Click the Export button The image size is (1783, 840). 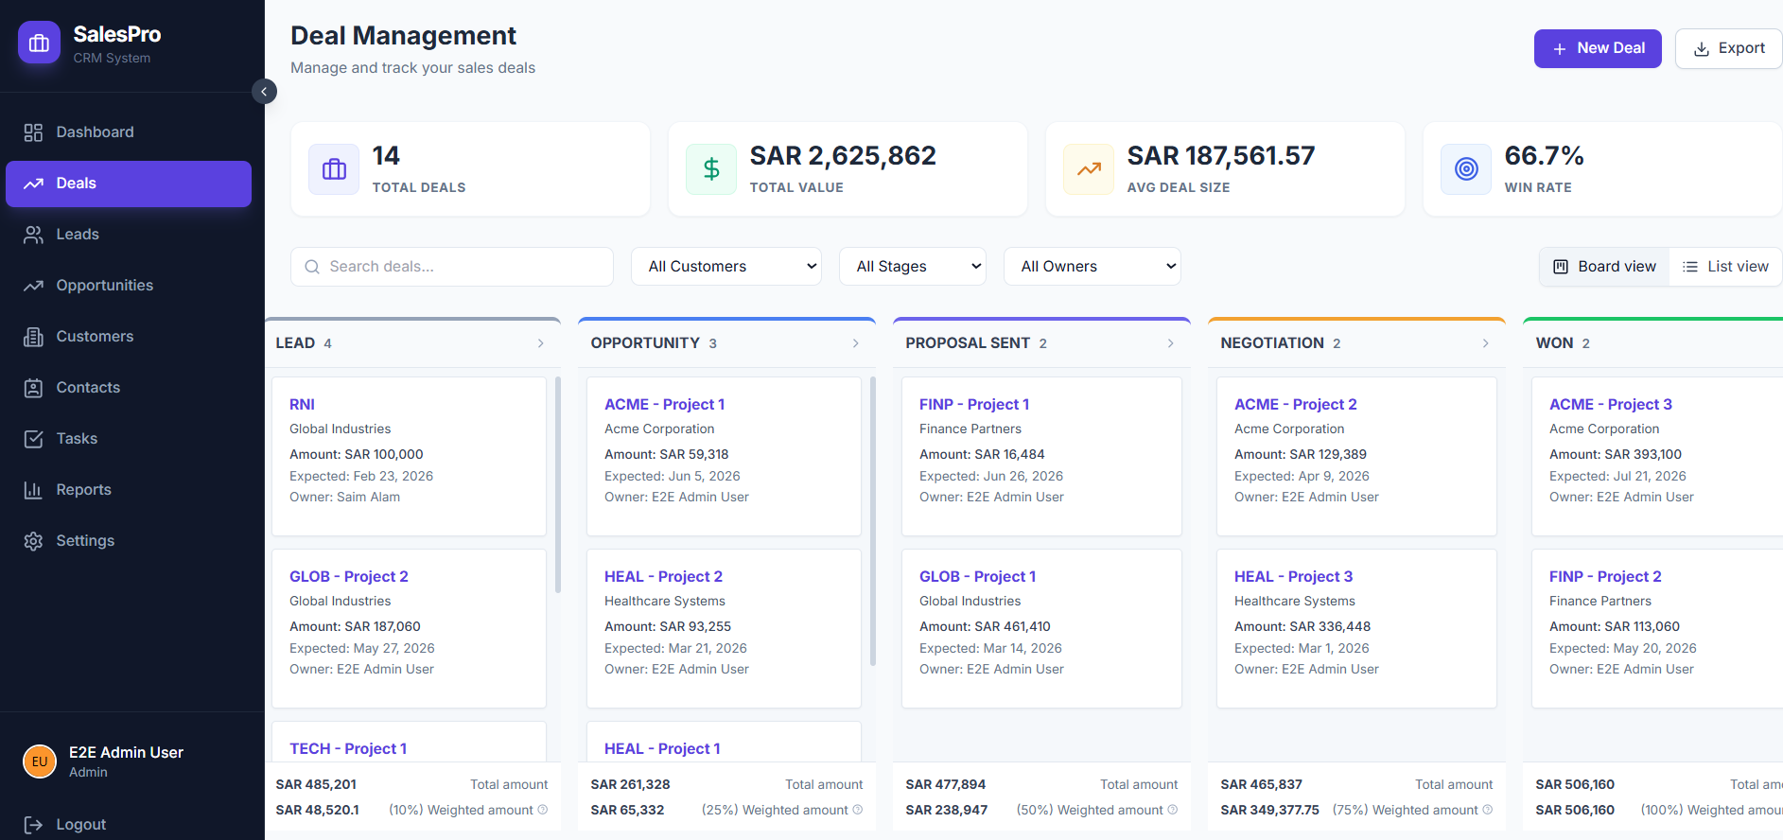[x=1728, y=48]
